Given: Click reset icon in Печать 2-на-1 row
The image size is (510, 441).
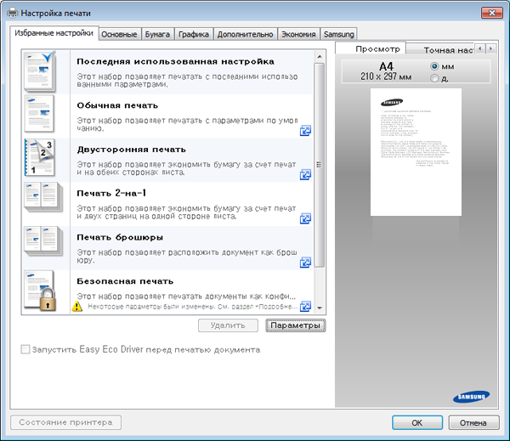Looking at the screenshot, I should [305, 218].
